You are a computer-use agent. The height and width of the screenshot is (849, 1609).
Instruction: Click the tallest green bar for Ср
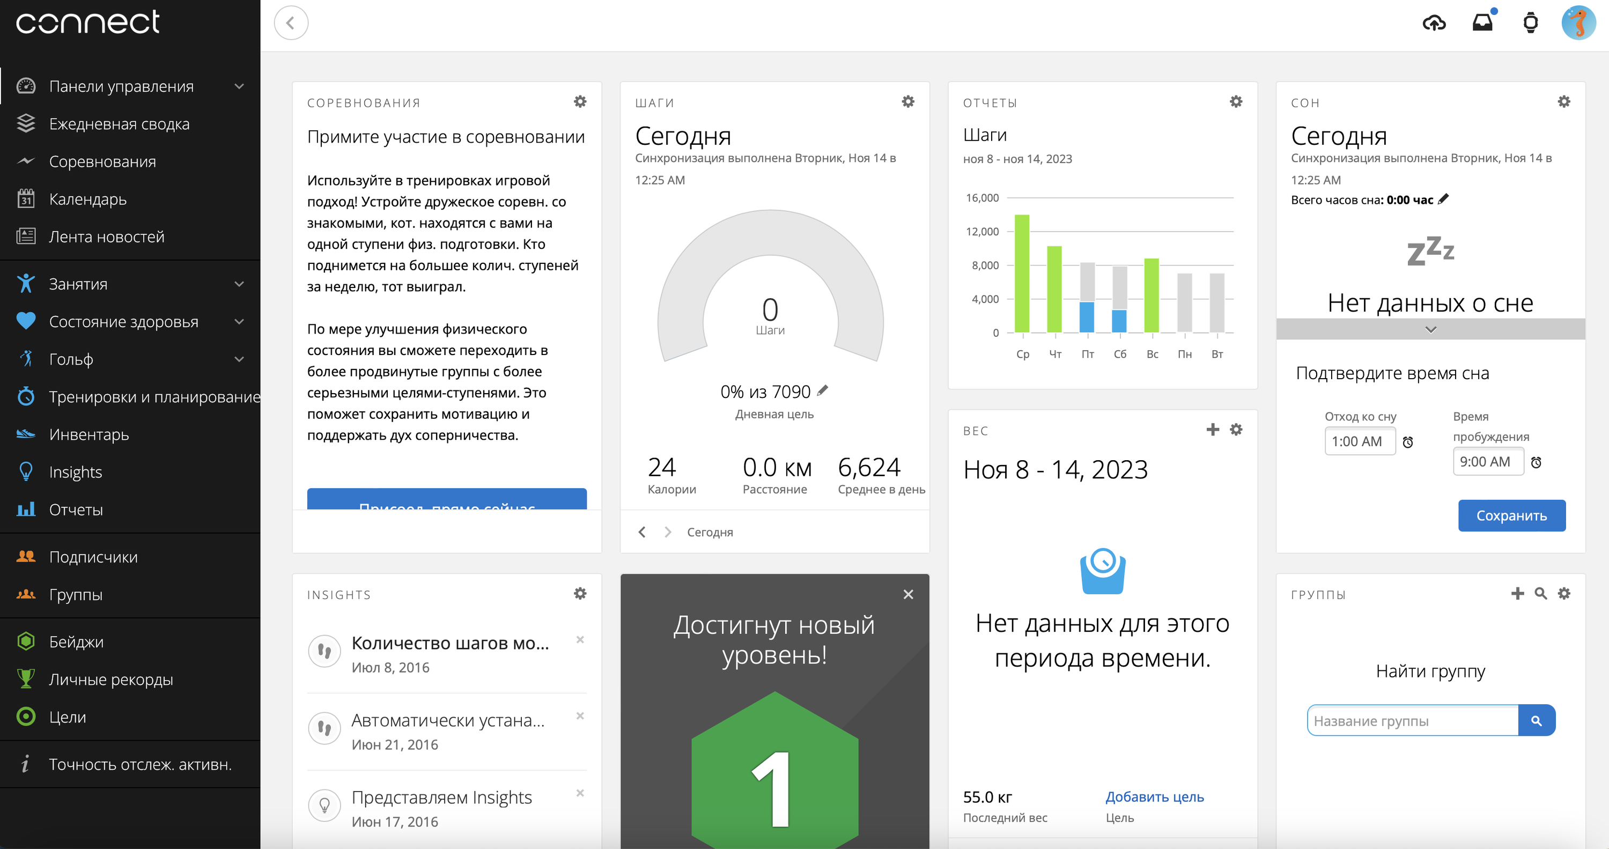tap(1022, 273)
